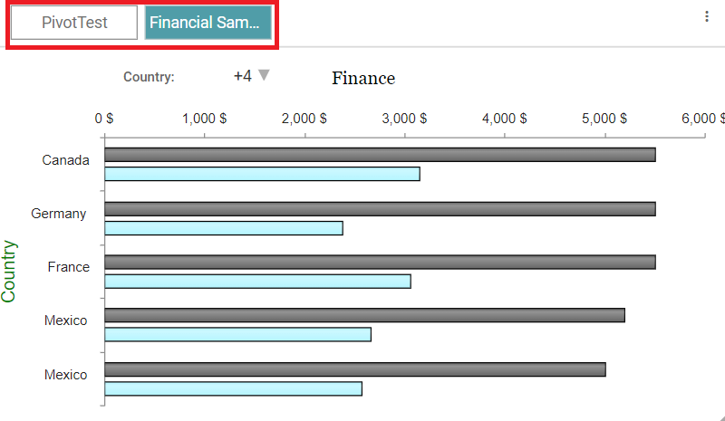Click the Country: filter label
This screenshot has height=421, width=725.
coord(149,77)
